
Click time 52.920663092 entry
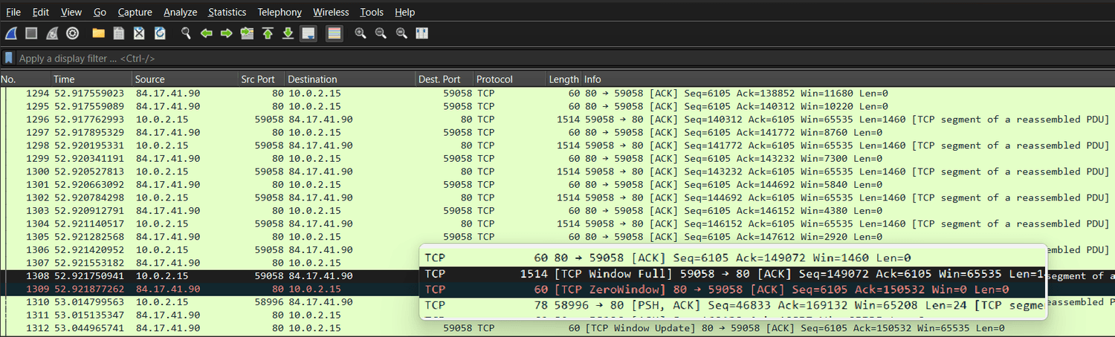point(89,185)
